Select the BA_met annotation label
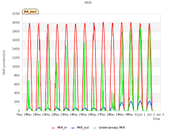The image size is (177, 133). tap(30, 12)
